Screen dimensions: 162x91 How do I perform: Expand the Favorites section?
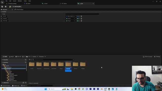pyautogui.click(x=2, y=60)
